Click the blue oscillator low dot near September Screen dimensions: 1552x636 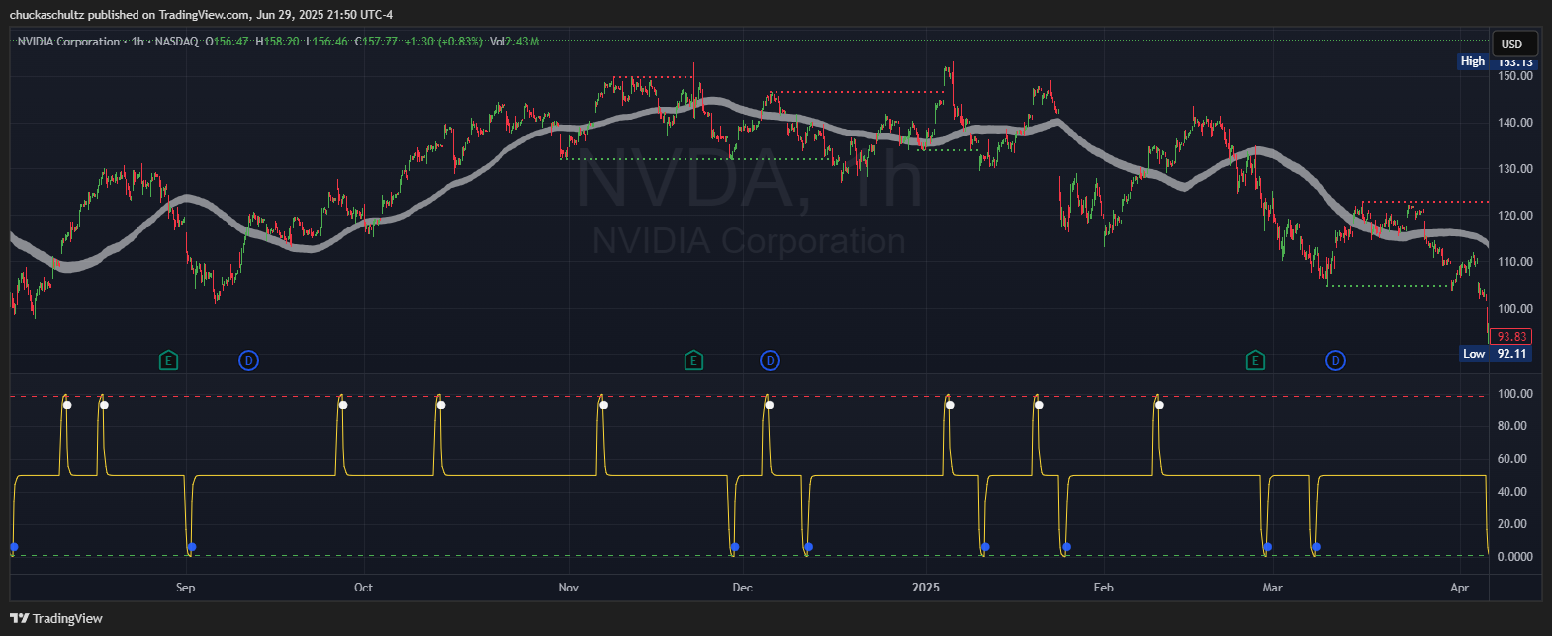(192, 547)
